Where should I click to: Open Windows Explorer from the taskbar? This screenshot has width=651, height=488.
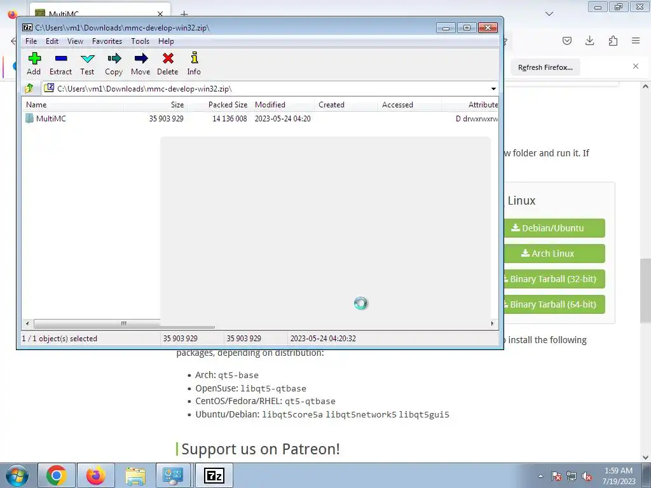coord(135,475)
